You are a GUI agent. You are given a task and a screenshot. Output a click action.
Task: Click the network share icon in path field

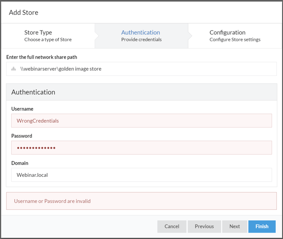tap(13, 69)
